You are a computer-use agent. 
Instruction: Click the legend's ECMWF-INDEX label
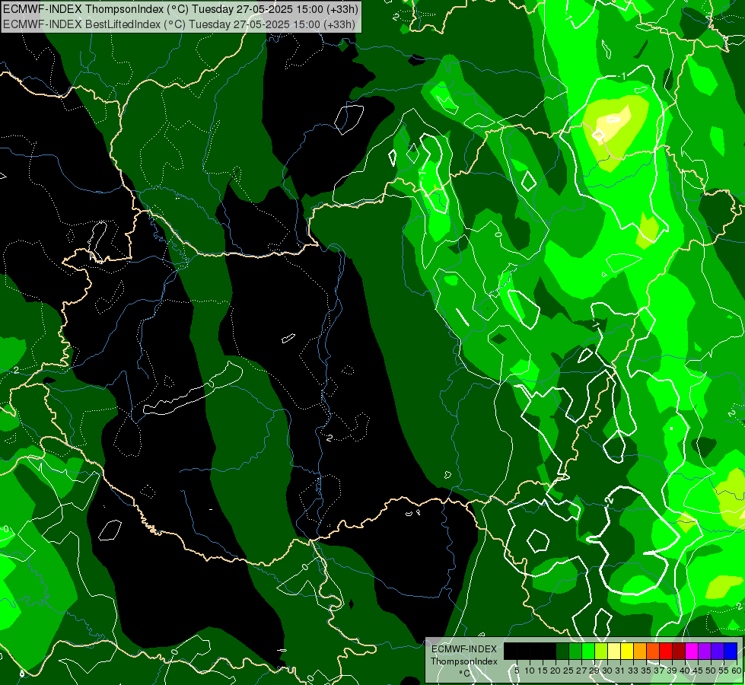coord(463,649)
